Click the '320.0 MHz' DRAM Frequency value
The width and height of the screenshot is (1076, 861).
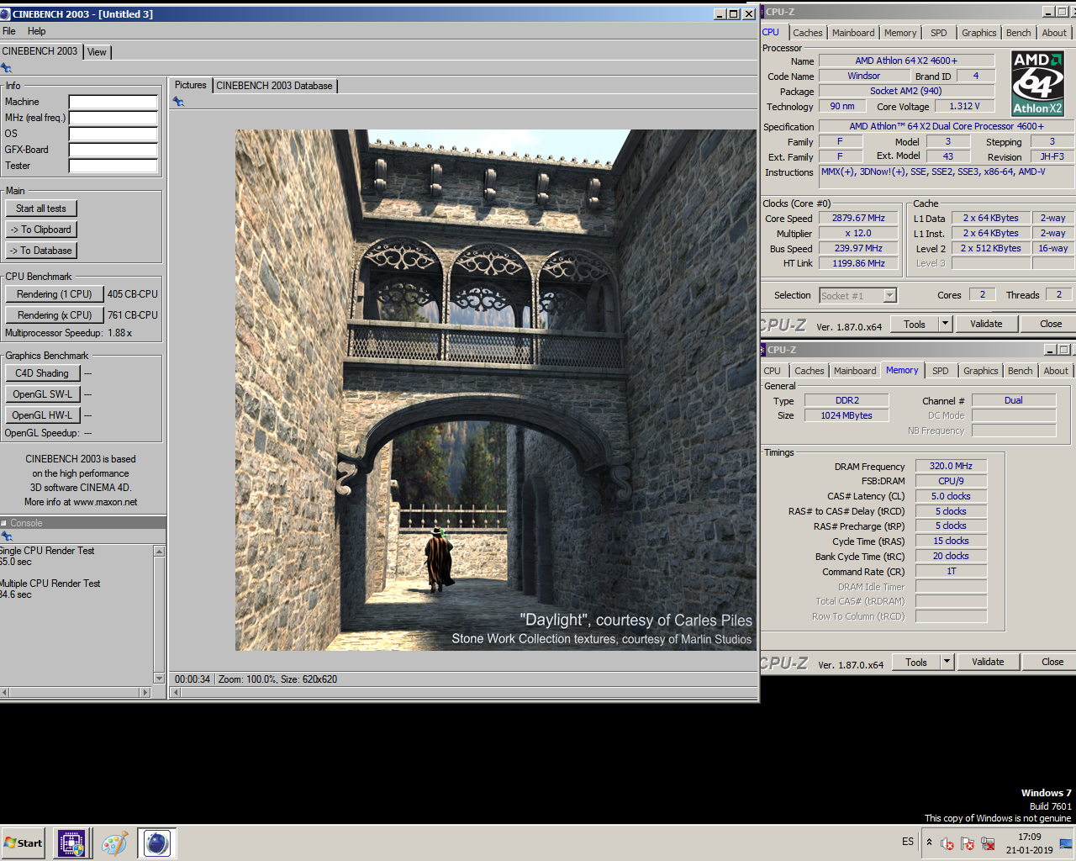coord(951,466)
